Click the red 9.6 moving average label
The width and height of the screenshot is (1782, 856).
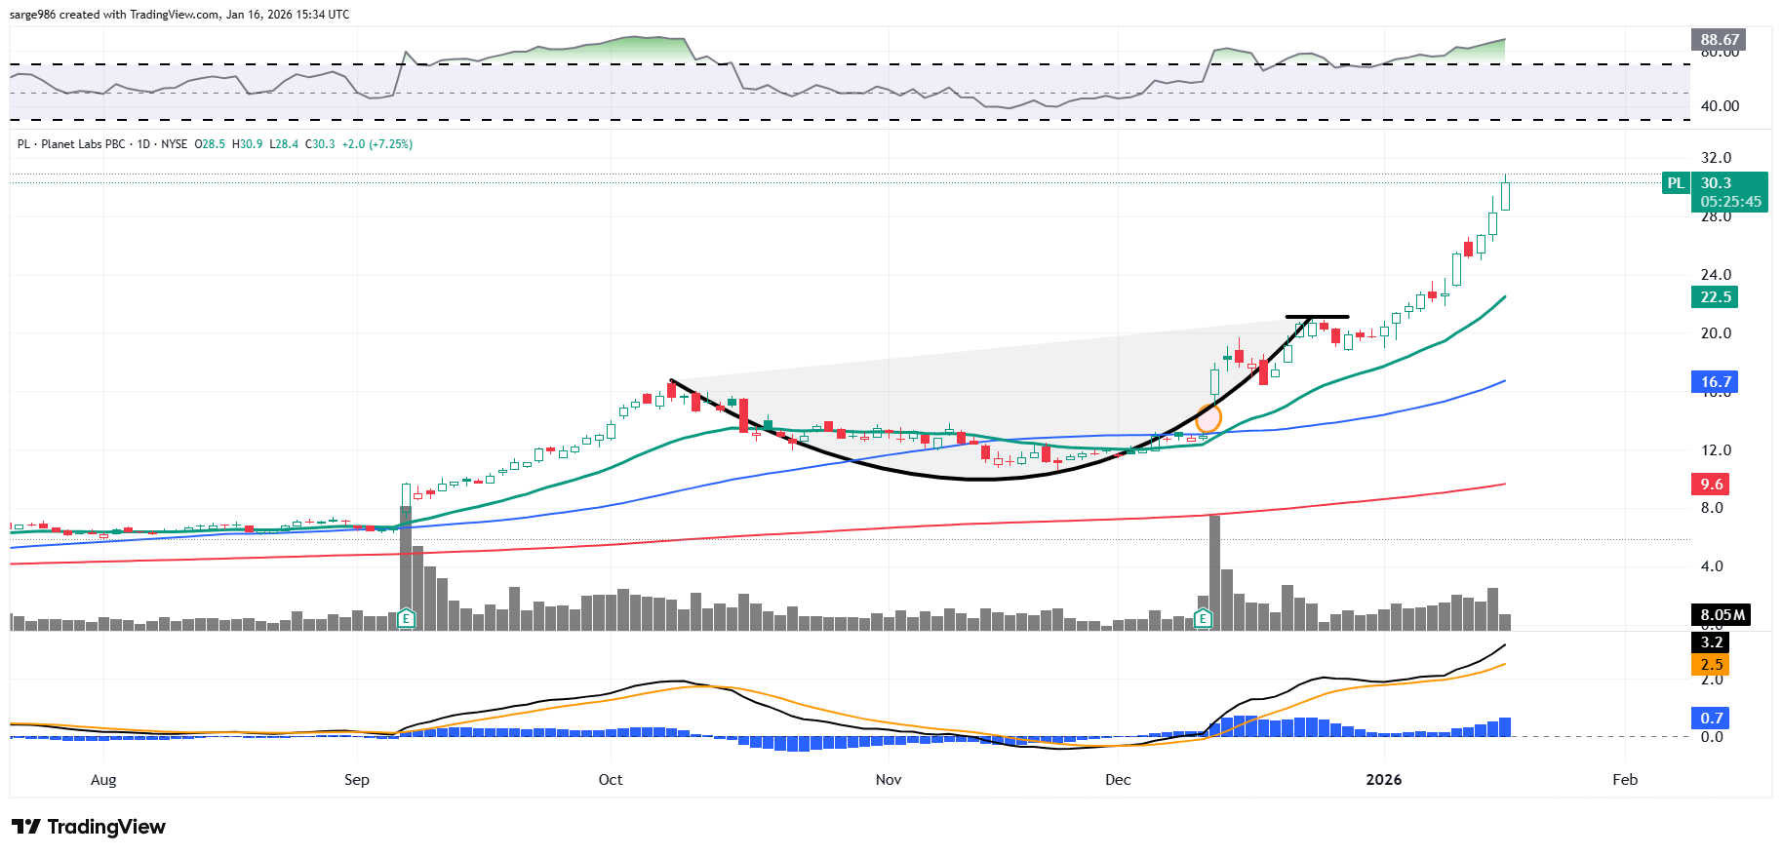[x=1712, y=485]
